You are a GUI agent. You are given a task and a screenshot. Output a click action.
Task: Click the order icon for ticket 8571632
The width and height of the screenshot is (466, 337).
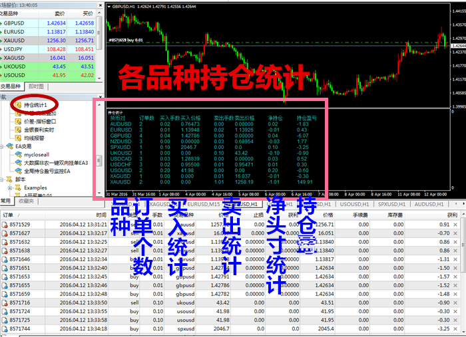5,242
